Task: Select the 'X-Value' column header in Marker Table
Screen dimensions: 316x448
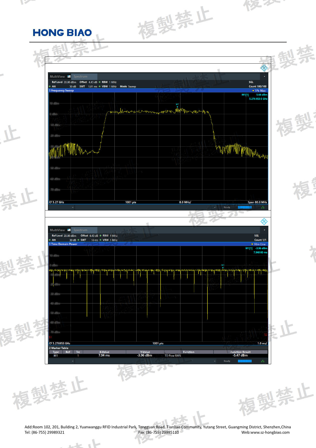Action: [x=104, y=352]
